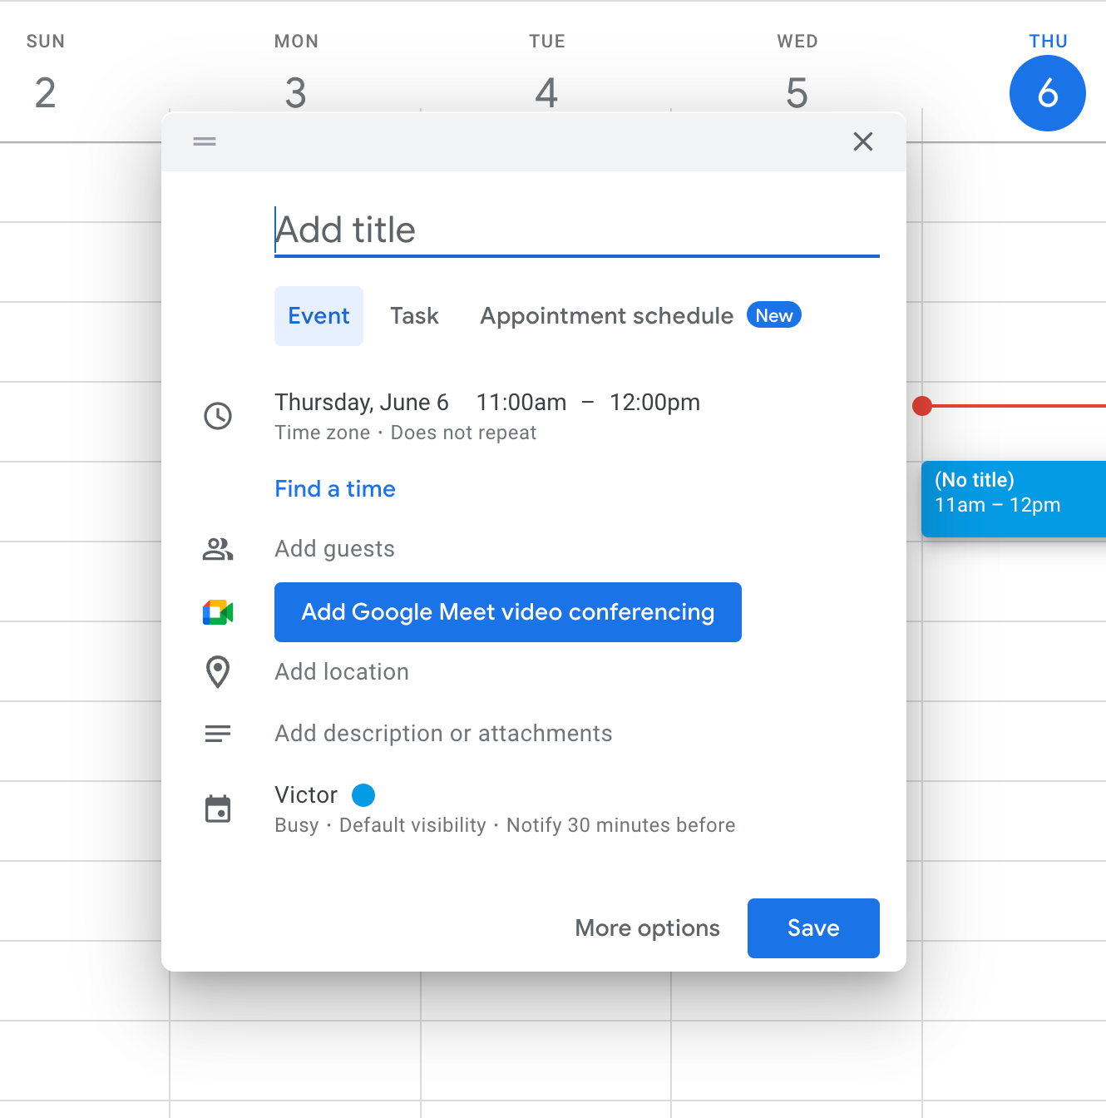
Task: Add Google Meet video conferencing
Action: [508, 612]
